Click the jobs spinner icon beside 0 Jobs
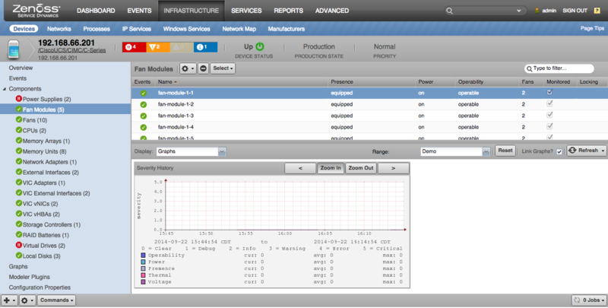608x308 pixels. coord(578,300)
